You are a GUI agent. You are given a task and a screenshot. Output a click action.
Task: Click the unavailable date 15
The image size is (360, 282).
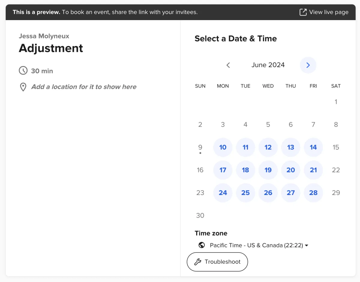[x=336, y=147]
